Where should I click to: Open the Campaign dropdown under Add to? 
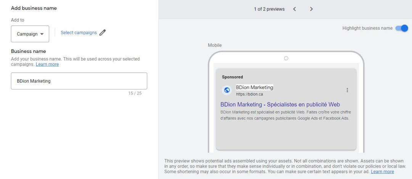click(x=30, y=34)
